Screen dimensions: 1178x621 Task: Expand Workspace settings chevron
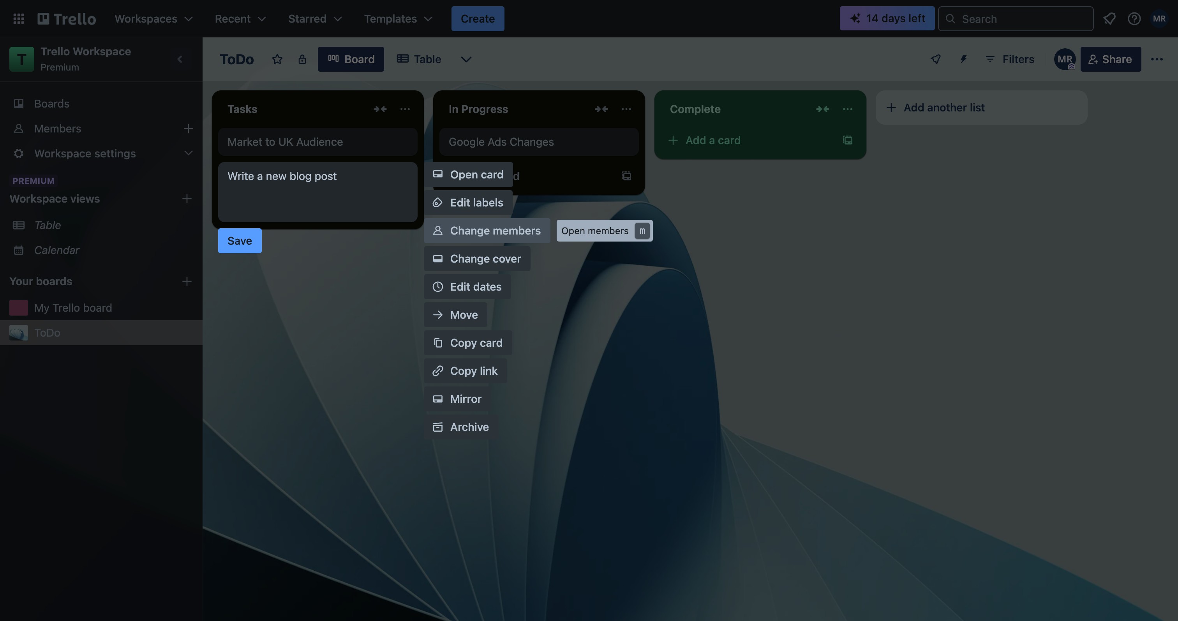188,153
